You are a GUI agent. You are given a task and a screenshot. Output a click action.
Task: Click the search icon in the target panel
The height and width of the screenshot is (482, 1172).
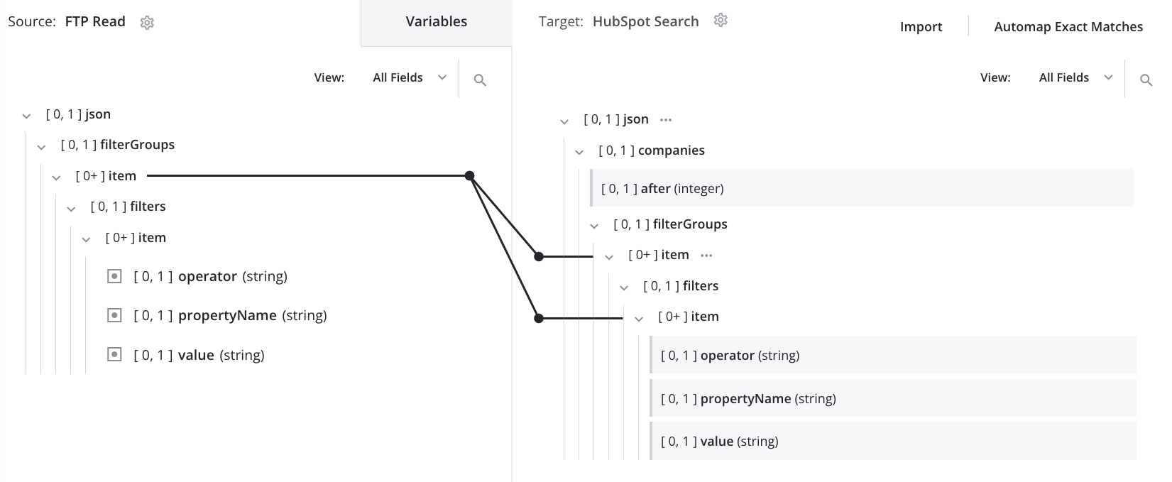coord(1146,80)
